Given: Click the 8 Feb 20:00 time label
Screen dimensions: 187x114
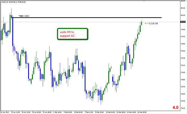Looking at the screenshot, I should pyautogui.click(x=99, y=112).
